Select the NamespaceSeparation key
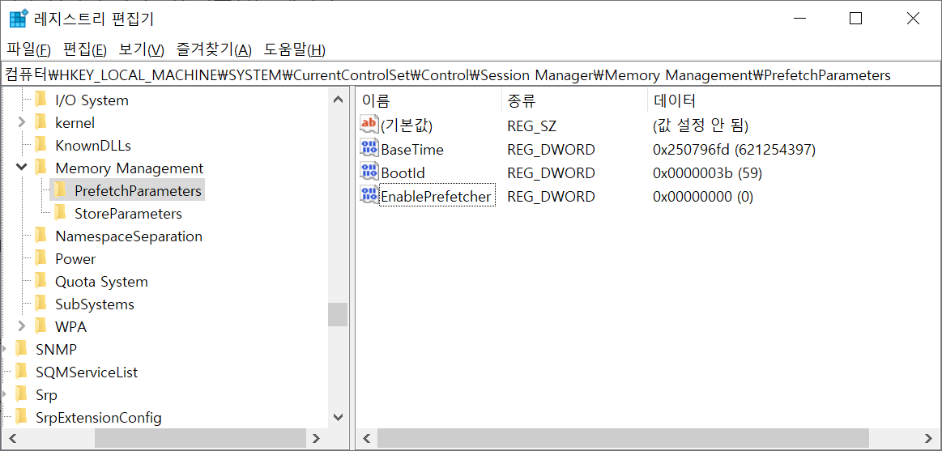 click(129, 236)
